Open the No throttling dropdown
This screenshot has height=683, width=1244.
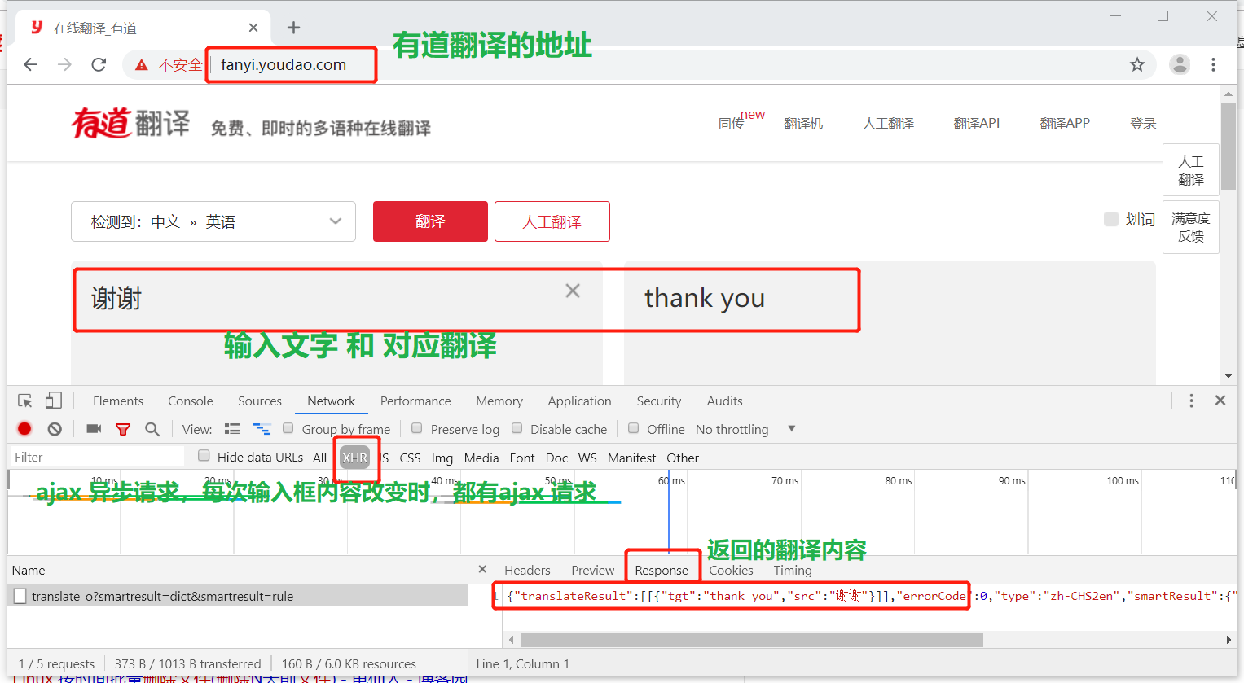tap(745, 429)
